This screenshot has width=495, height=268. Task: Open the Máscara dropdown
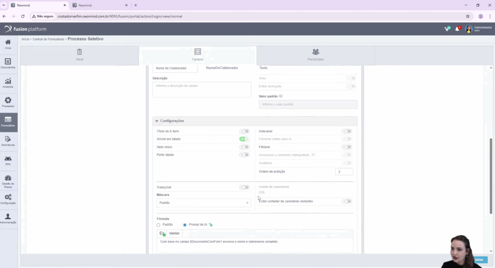(x=203, y=203)
